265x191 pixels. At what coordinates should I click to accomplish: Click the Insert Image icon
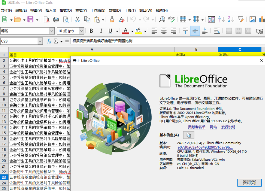pos(252,19)
